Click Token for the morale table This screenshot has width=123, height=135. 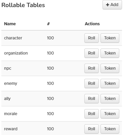click(x=110, y=114)
